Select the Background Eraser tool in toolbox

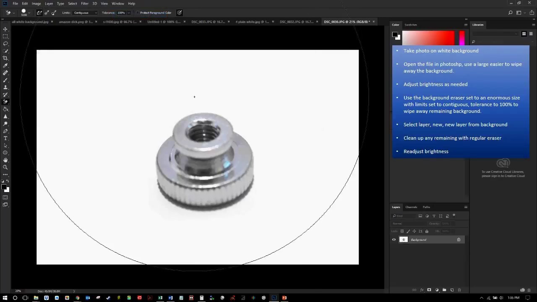coord(5,102)
